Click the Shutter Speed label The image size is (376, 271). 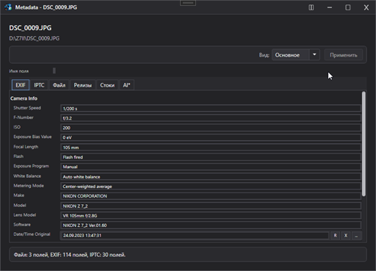point(27,108)
